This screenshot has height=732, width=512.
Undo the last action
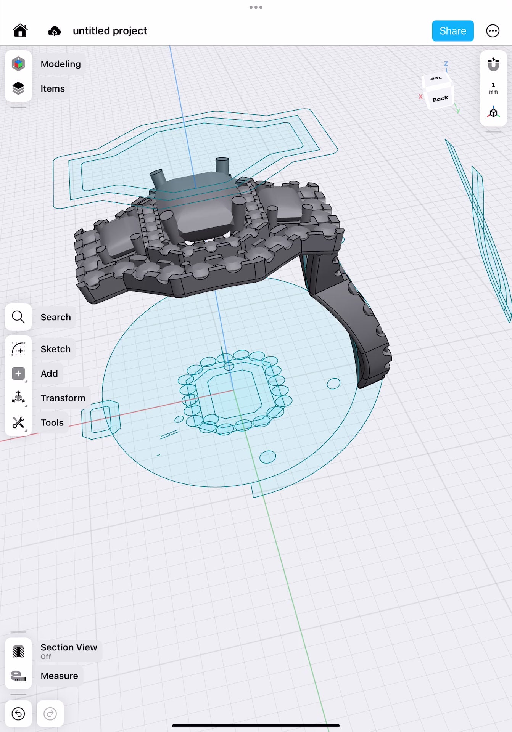18,713
